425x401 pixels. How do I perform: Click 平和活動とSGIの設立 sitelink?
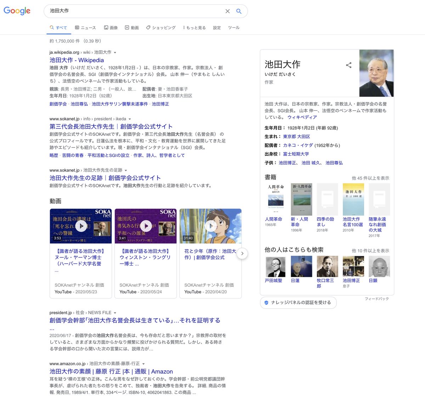coord(108,155)
